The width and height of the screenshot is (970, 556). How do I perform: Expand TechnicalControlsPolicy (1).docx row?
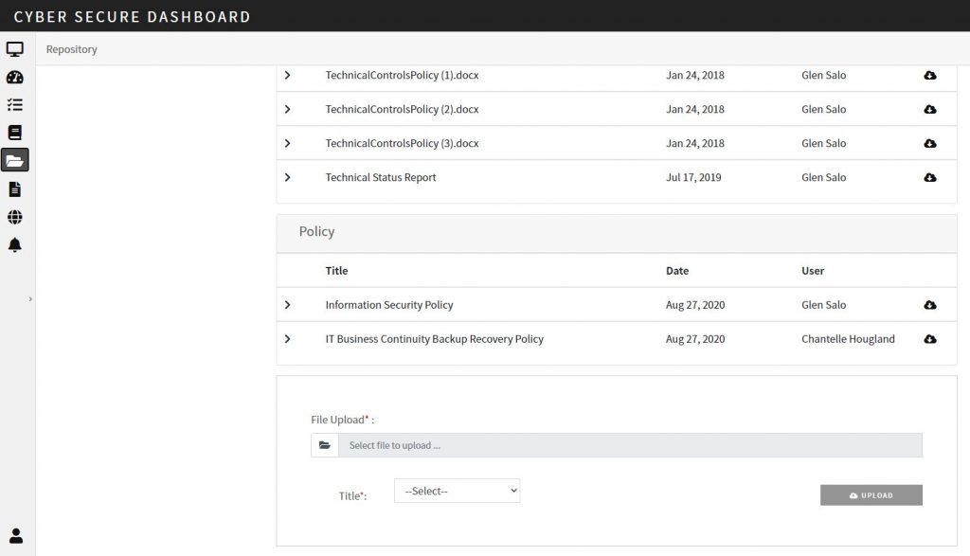pos(288,76)
